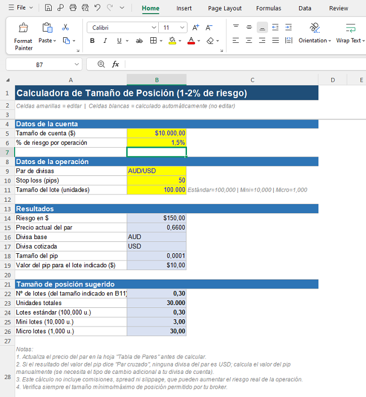Click the formula bar input field
The width and height of the screenshot is (366, 397).
coord(245,64)
